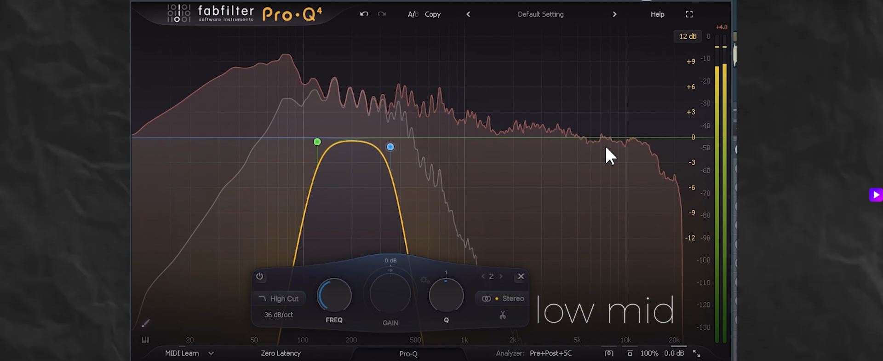Toggle A/B comparison state
This screenshot has height=361, width=883.
pyautogui.click(x=413, y=14)
